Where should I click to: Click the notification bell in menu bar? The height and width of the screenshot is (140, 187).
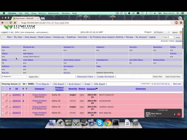pyautogui.click(x=129, y=13)
